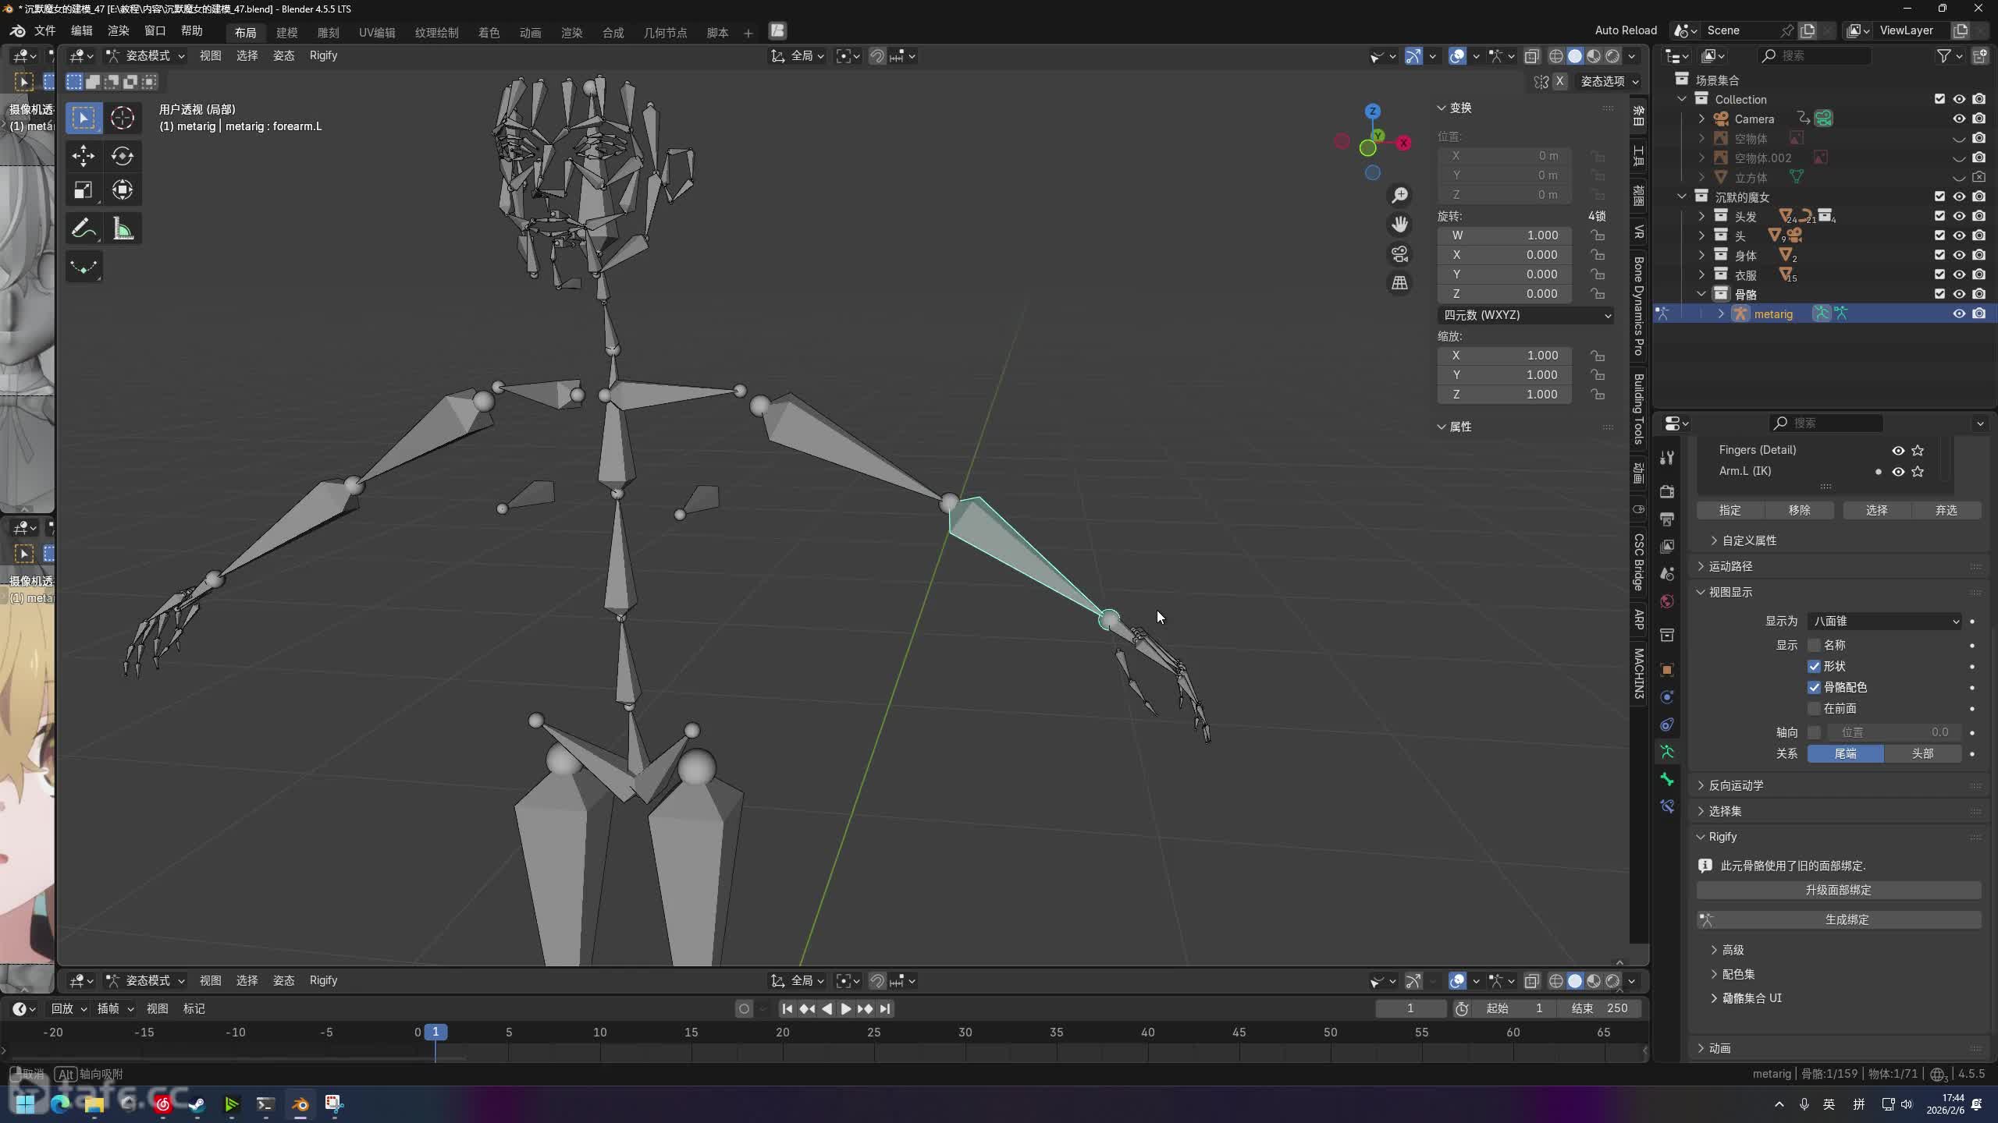The image size is (1998, 1123).
Task: Expand the Inverse Kinematics panel
Action: coord(1736,785)
